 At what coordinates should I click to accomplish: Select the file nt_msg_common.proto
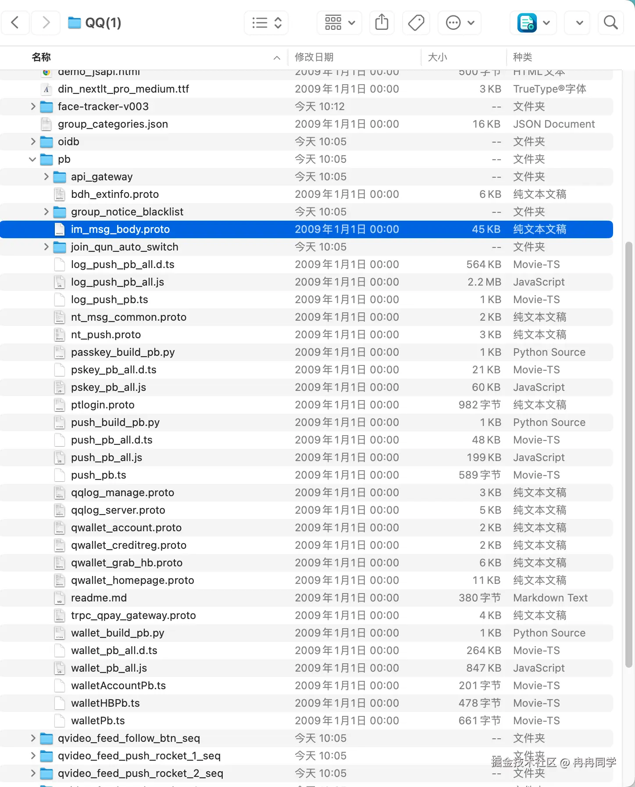pos(307,317)
